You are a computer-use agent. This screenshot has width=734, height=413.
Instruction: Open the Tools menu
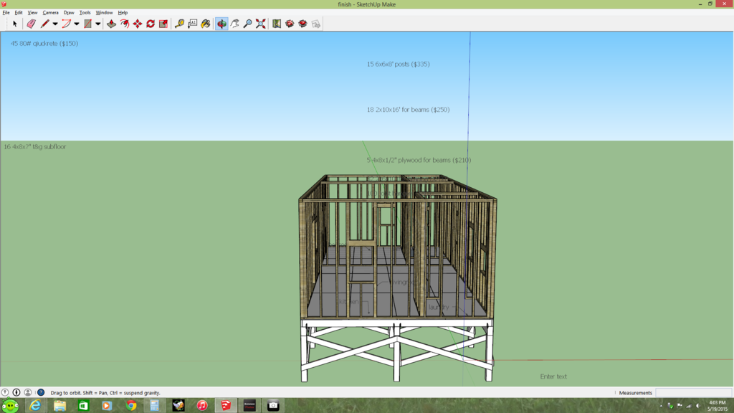85,13
